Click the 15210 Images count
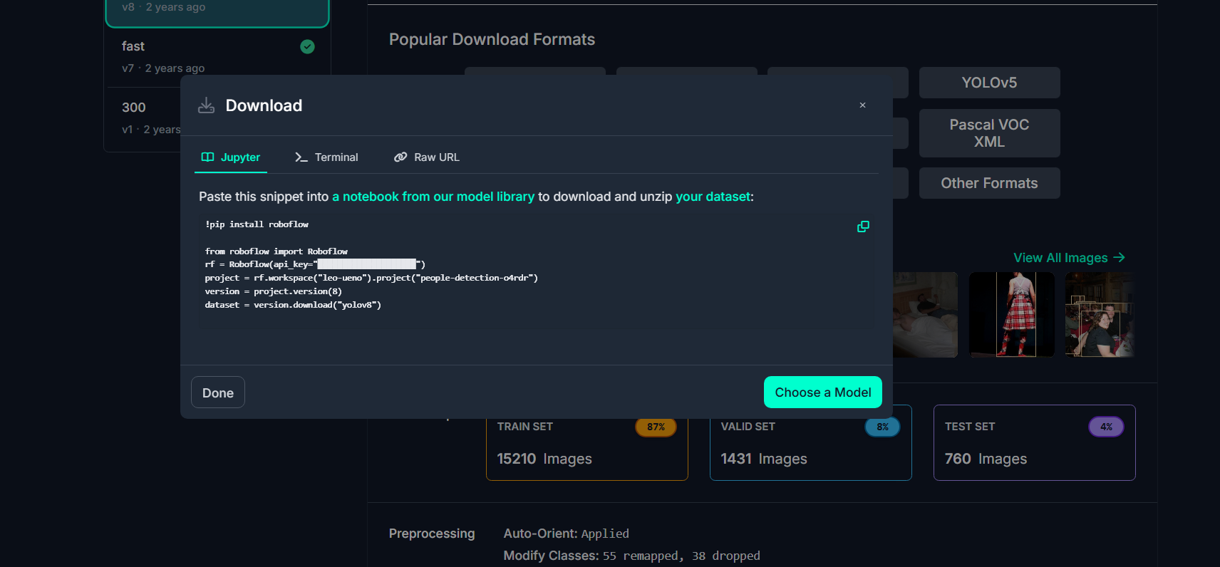Image resolution: width=1220 pixels, height=567 pixels. [x=544, y=459]
